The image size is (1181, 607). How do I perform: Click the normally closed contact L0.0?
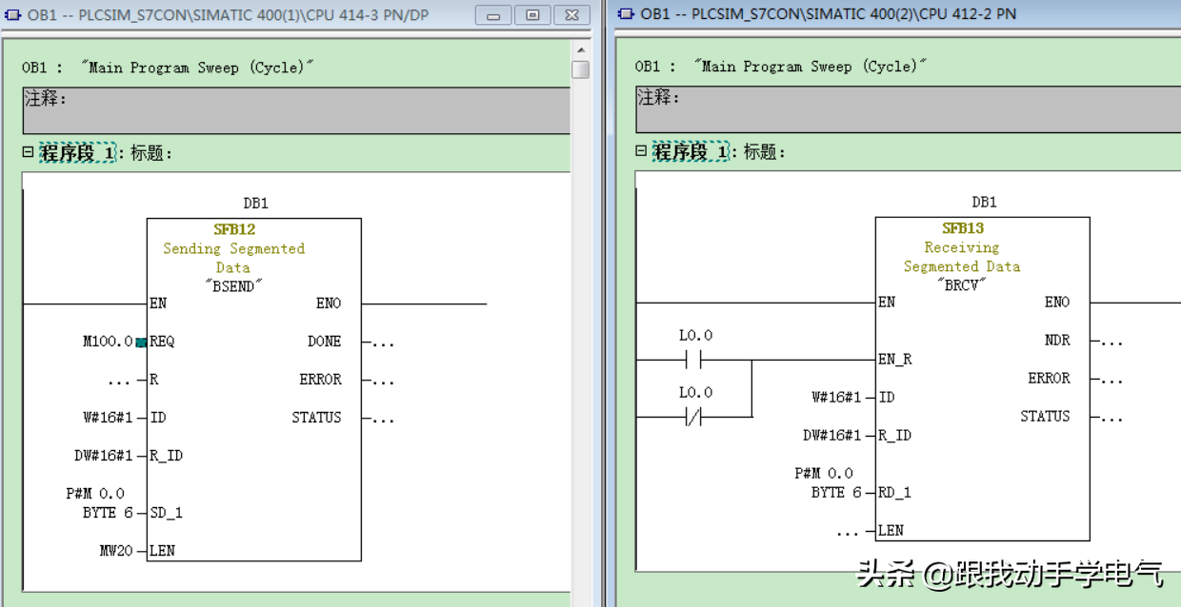pyautogui.click(x=694, y=417)
